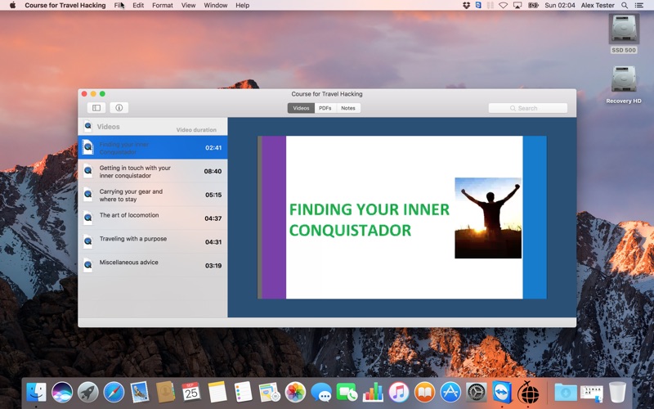Open Spotlight search in menu bar
Image resolution: width=654 pixels, height=409 pixels.
[625, 5]
